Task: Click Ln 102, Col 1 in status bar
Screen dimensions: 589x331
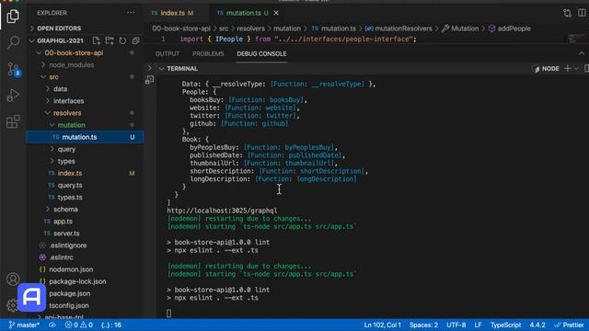Action: 382,325
